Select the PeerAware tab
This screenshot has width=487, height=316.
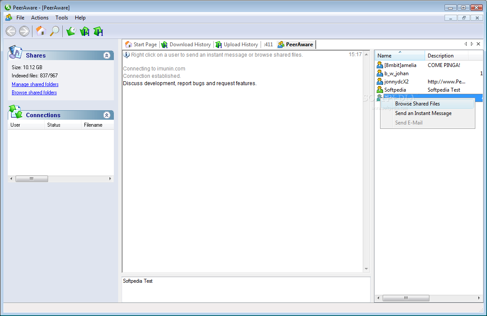(295, 45)
